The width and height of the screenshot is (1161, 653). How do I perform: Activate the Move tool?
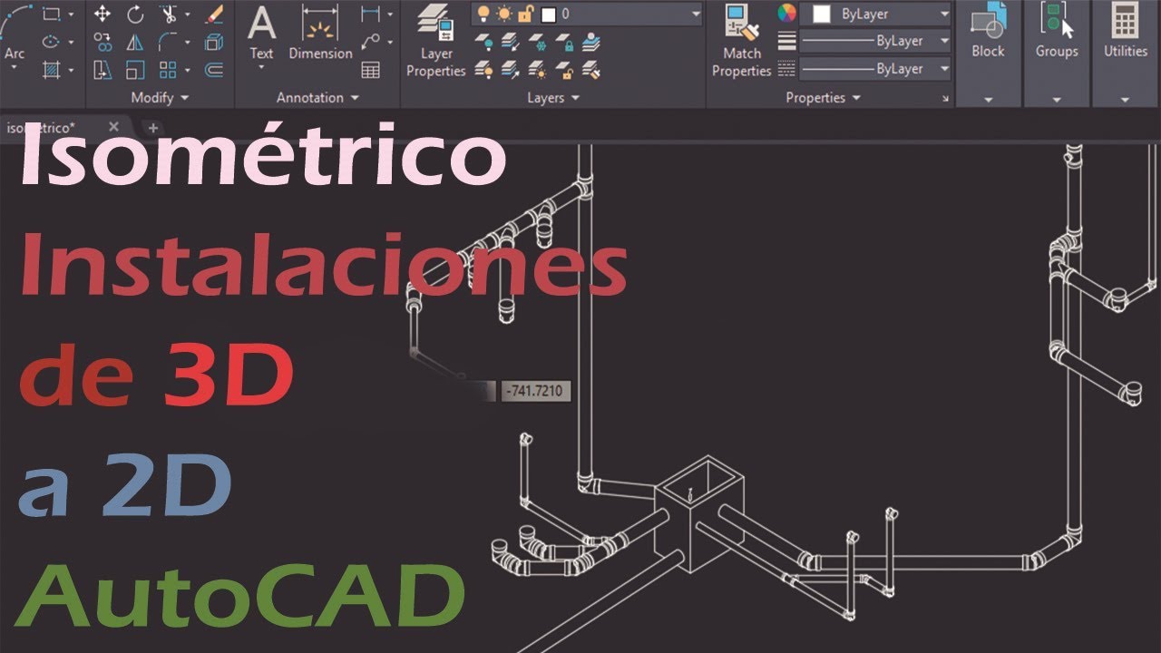pos(102,14)
